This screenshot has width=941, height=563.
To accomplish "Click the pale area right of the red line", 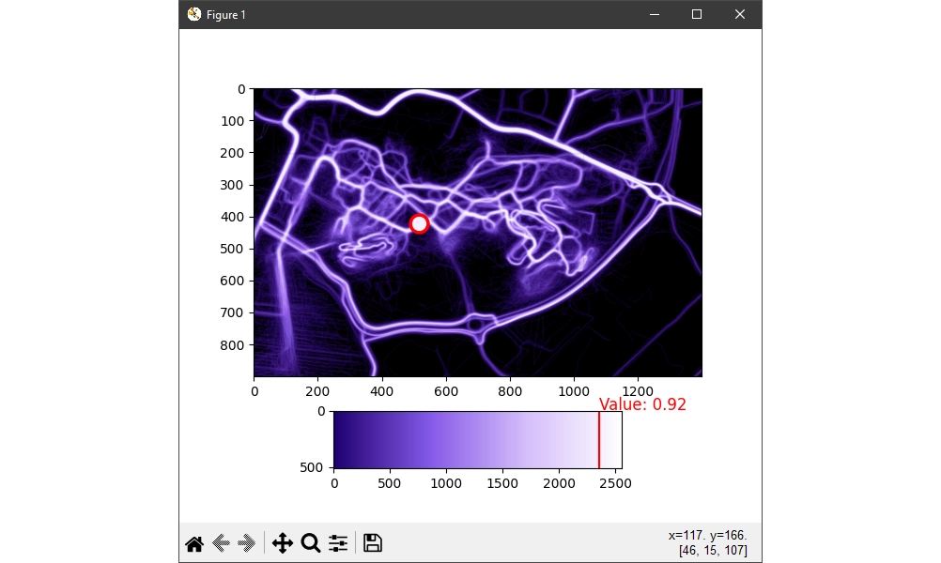I will coord(611,439).
